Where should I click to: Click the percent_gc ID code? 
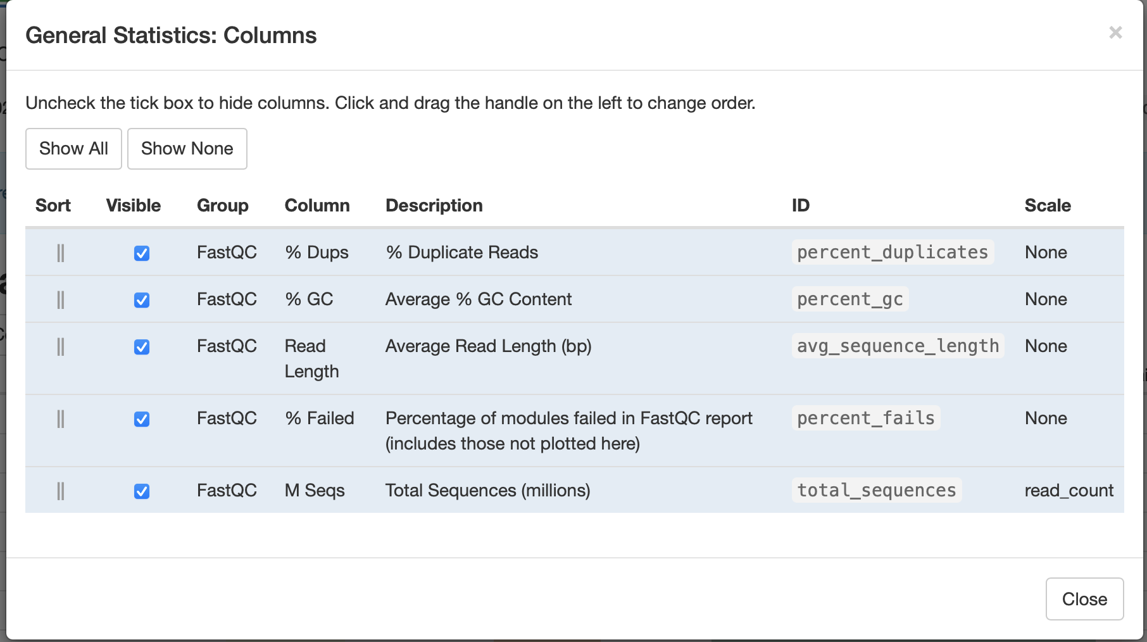coord(849,299)
